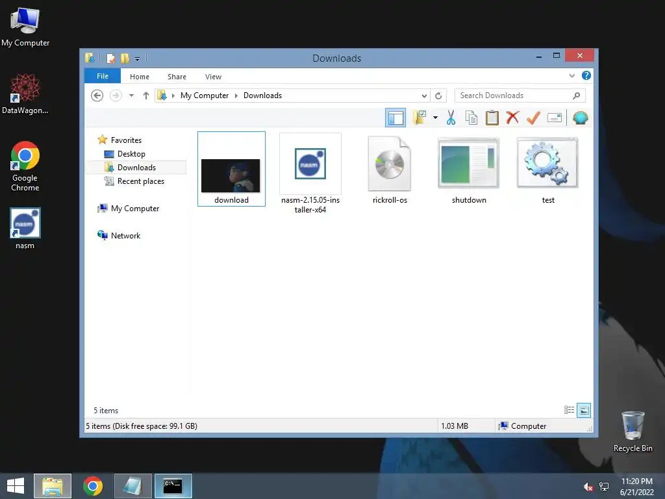Select the nasm-2.15.05-installer-x64 file
This screenshot has width=665, height=499.
(x=310, y=173)
